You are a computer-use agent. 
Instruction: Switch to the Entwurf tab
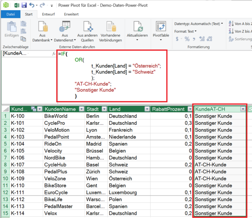point(47,14)
